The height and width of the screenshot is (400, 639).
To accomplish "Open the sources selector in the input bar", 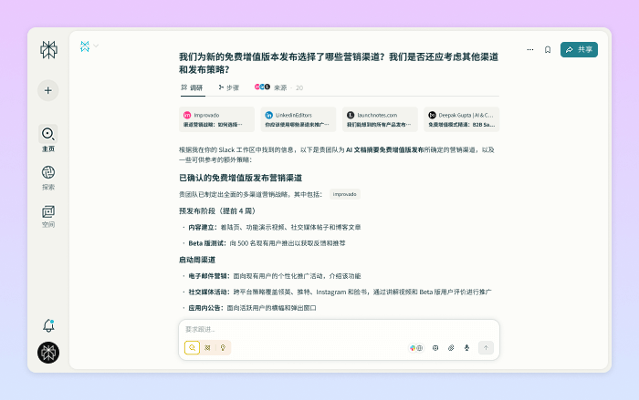I will point(416,347).
